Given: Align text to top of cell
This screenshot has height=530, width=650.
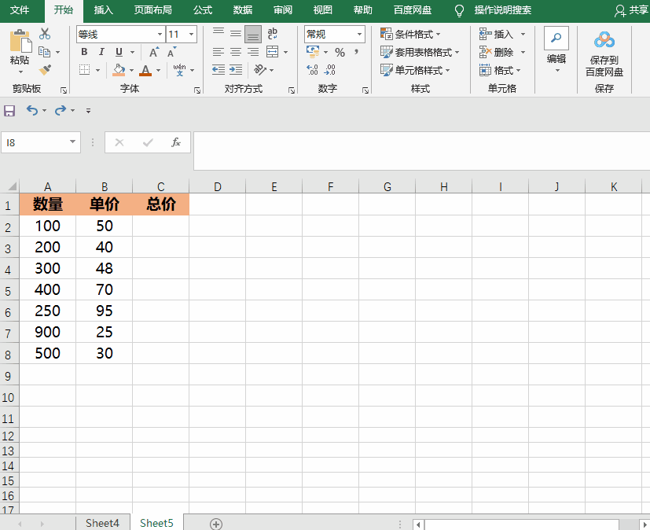Looking at the screenshot, I should 219,33.
